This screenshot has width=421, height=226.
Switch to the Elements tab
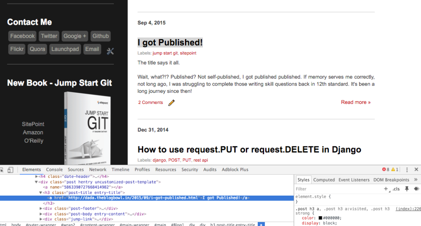coord(31,170)
